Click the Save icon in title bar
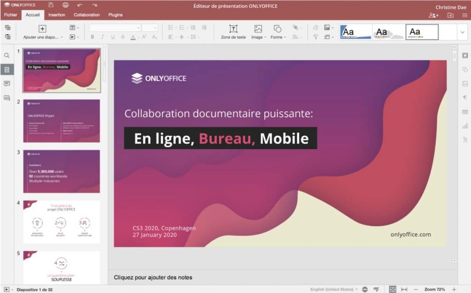 (x=51, y=5)
